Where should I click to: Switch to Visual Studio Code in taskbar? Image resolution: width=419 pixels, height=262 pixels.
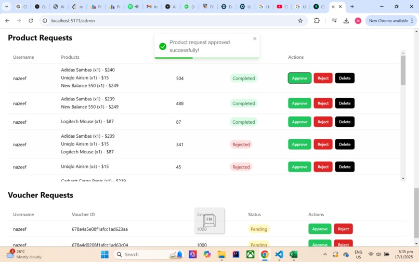pos(279,254)
